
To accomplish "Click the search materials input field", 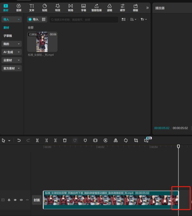I will click(x=83, y=20).
